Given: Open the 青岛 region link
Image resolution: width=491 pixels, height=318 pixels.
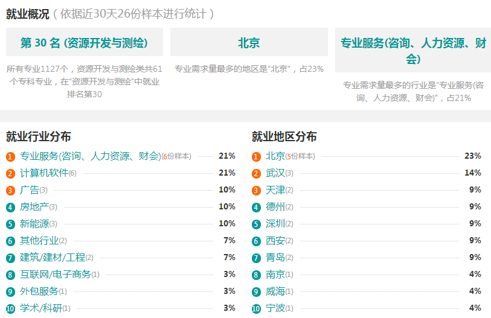Looking at the screenshot, I should tap(275, 257).
